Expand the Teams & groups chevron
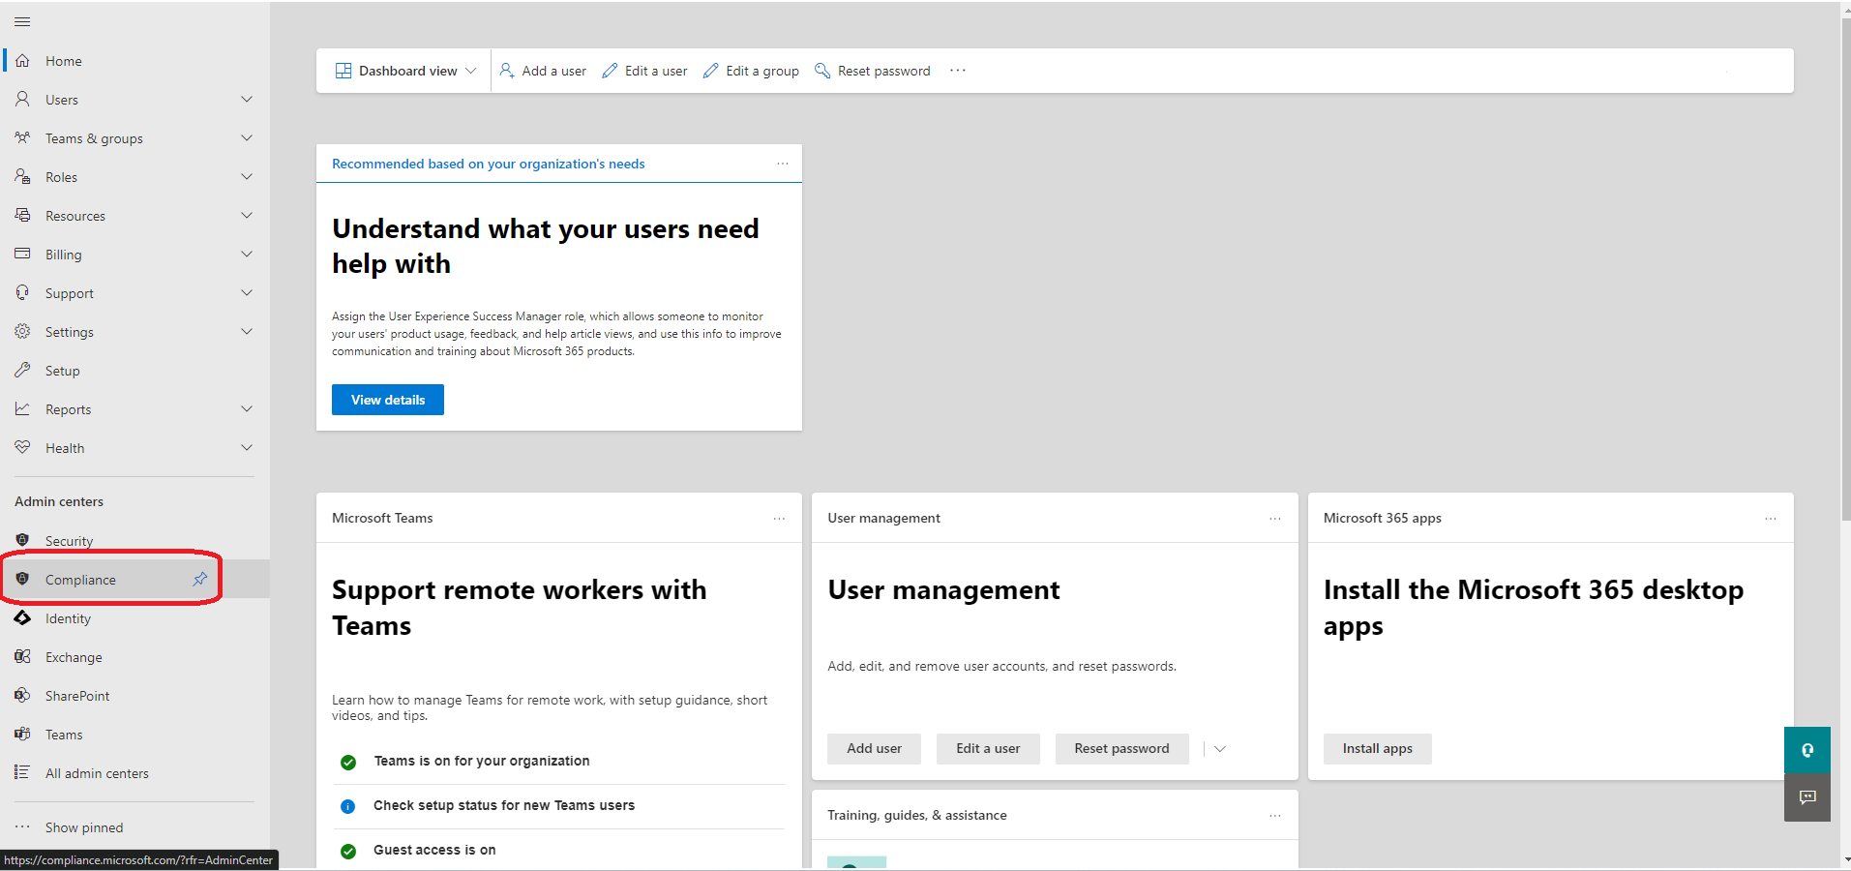The image size is (1851, 871). [x=247, y=137]
